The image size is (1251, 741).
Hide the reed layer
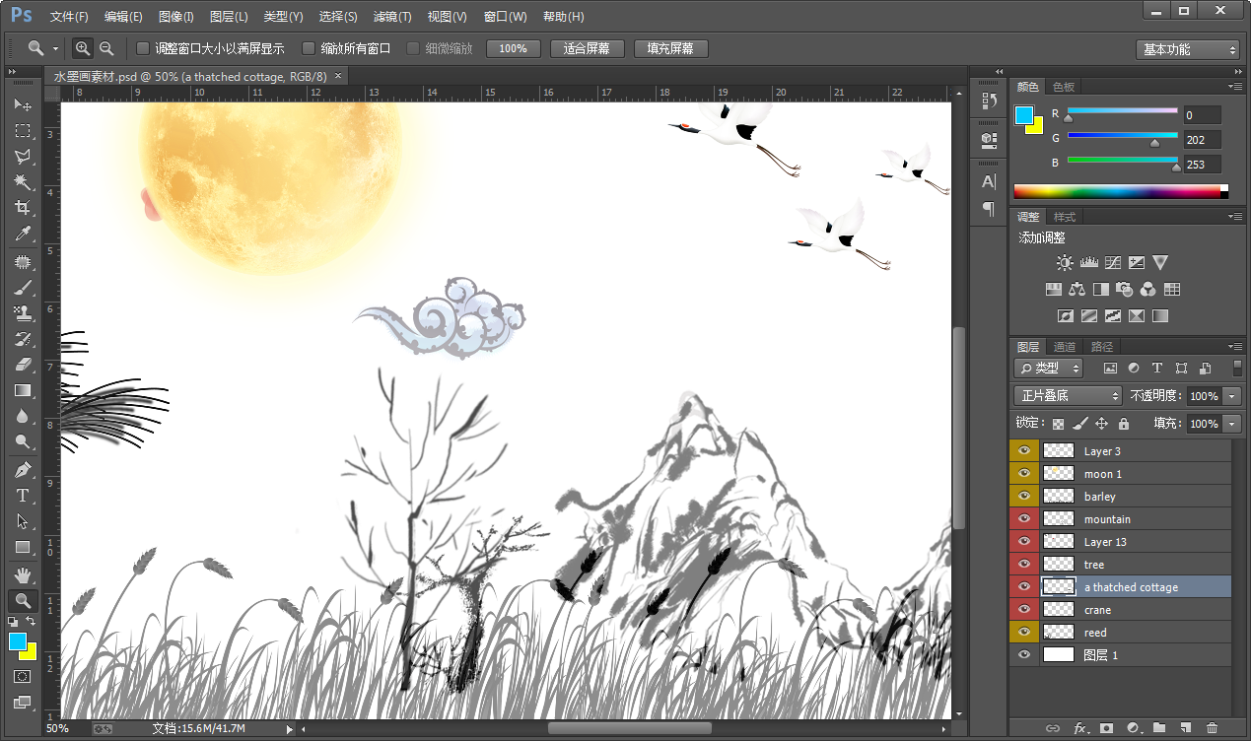pyautogui.click(x=1024, y=632)
